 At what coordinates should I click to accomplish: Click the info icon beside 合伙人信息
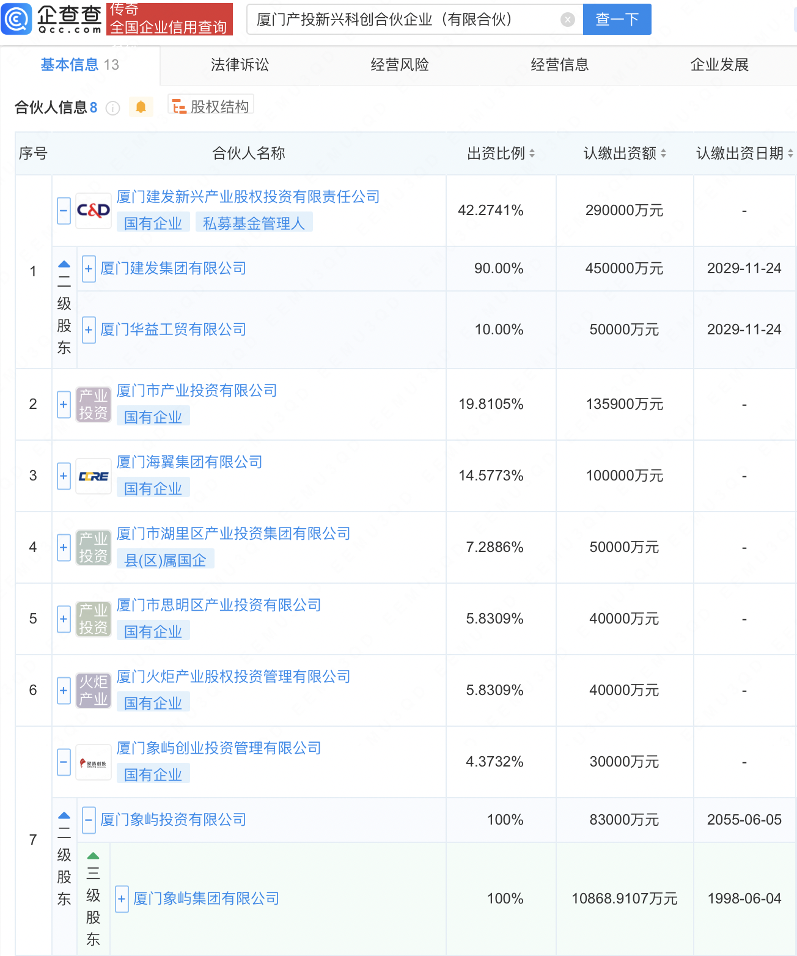(x=112, y=108)
